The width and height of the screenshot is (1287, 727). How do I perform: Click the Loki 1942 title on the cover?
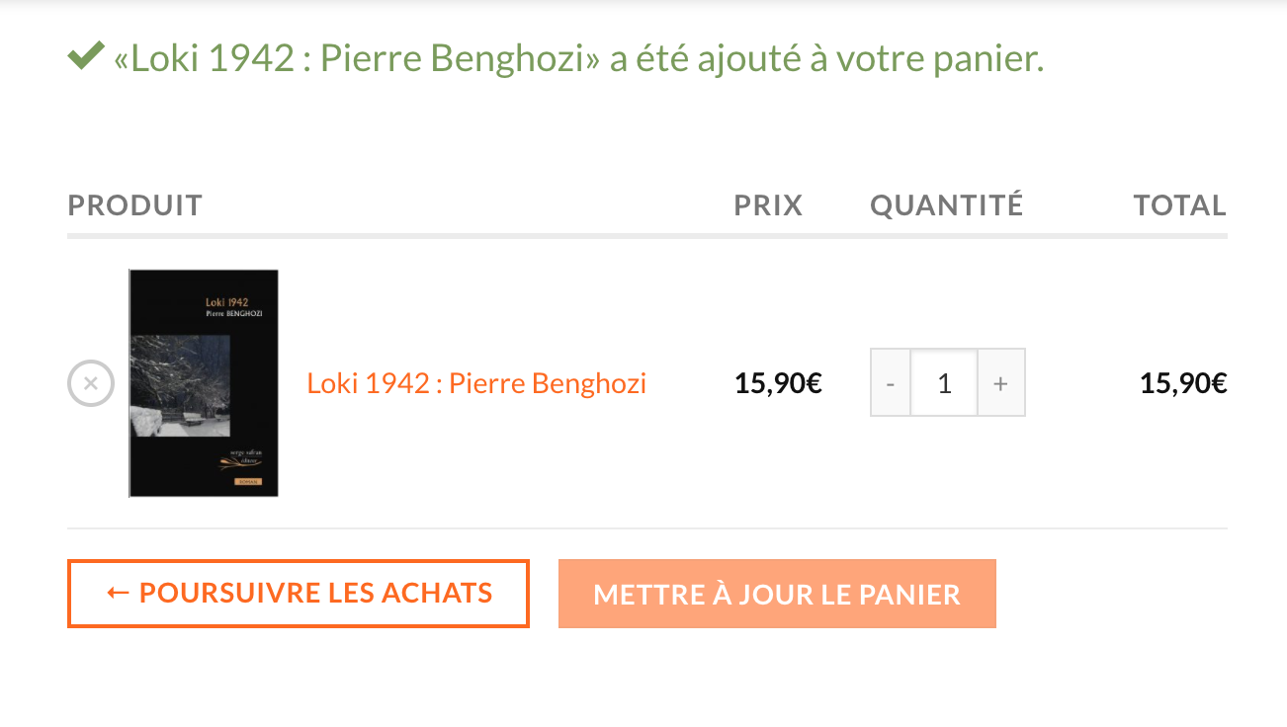pyautogui.click(x=226, y=301)
